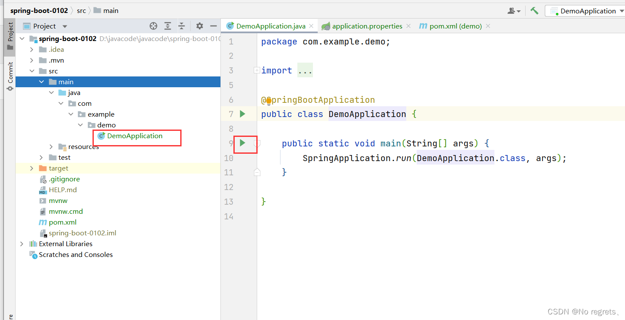The width and height of the screenshot is (625, 320).
Task: Collapse the demo package
Action: coord(80,125)
